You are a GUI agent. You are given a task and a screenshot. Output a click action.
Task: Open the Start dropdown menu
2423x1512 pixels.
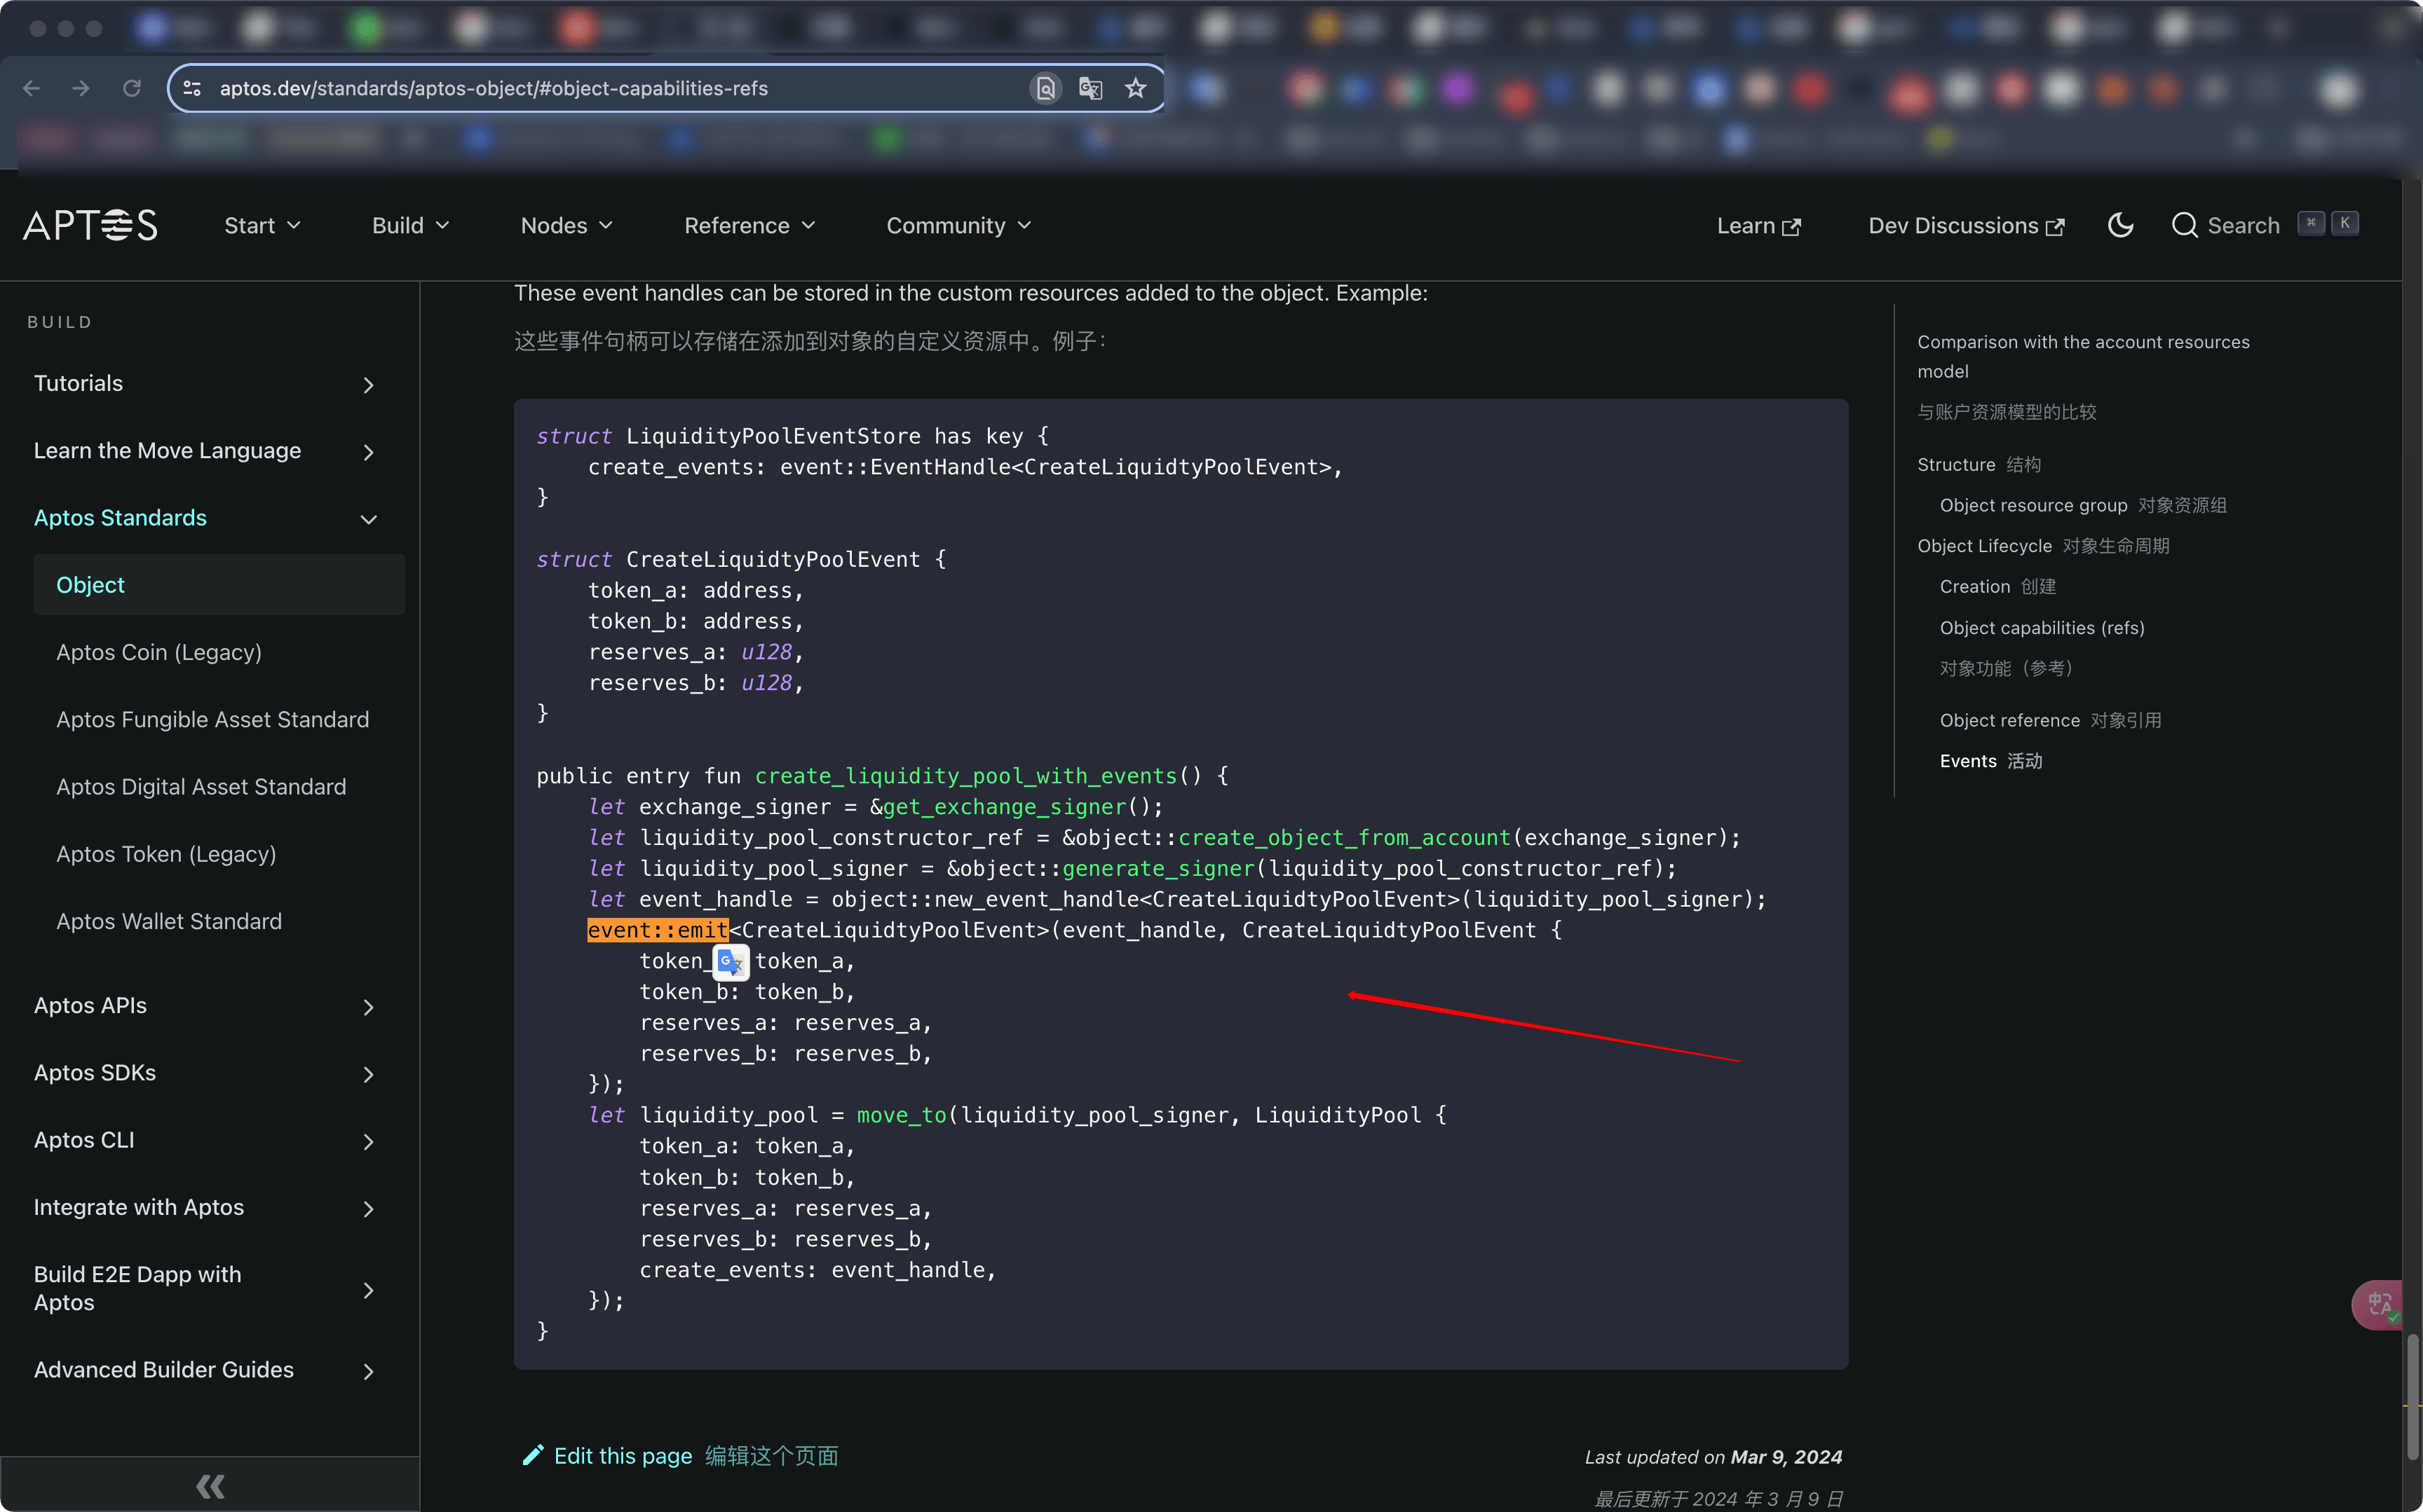pos(262,225)
